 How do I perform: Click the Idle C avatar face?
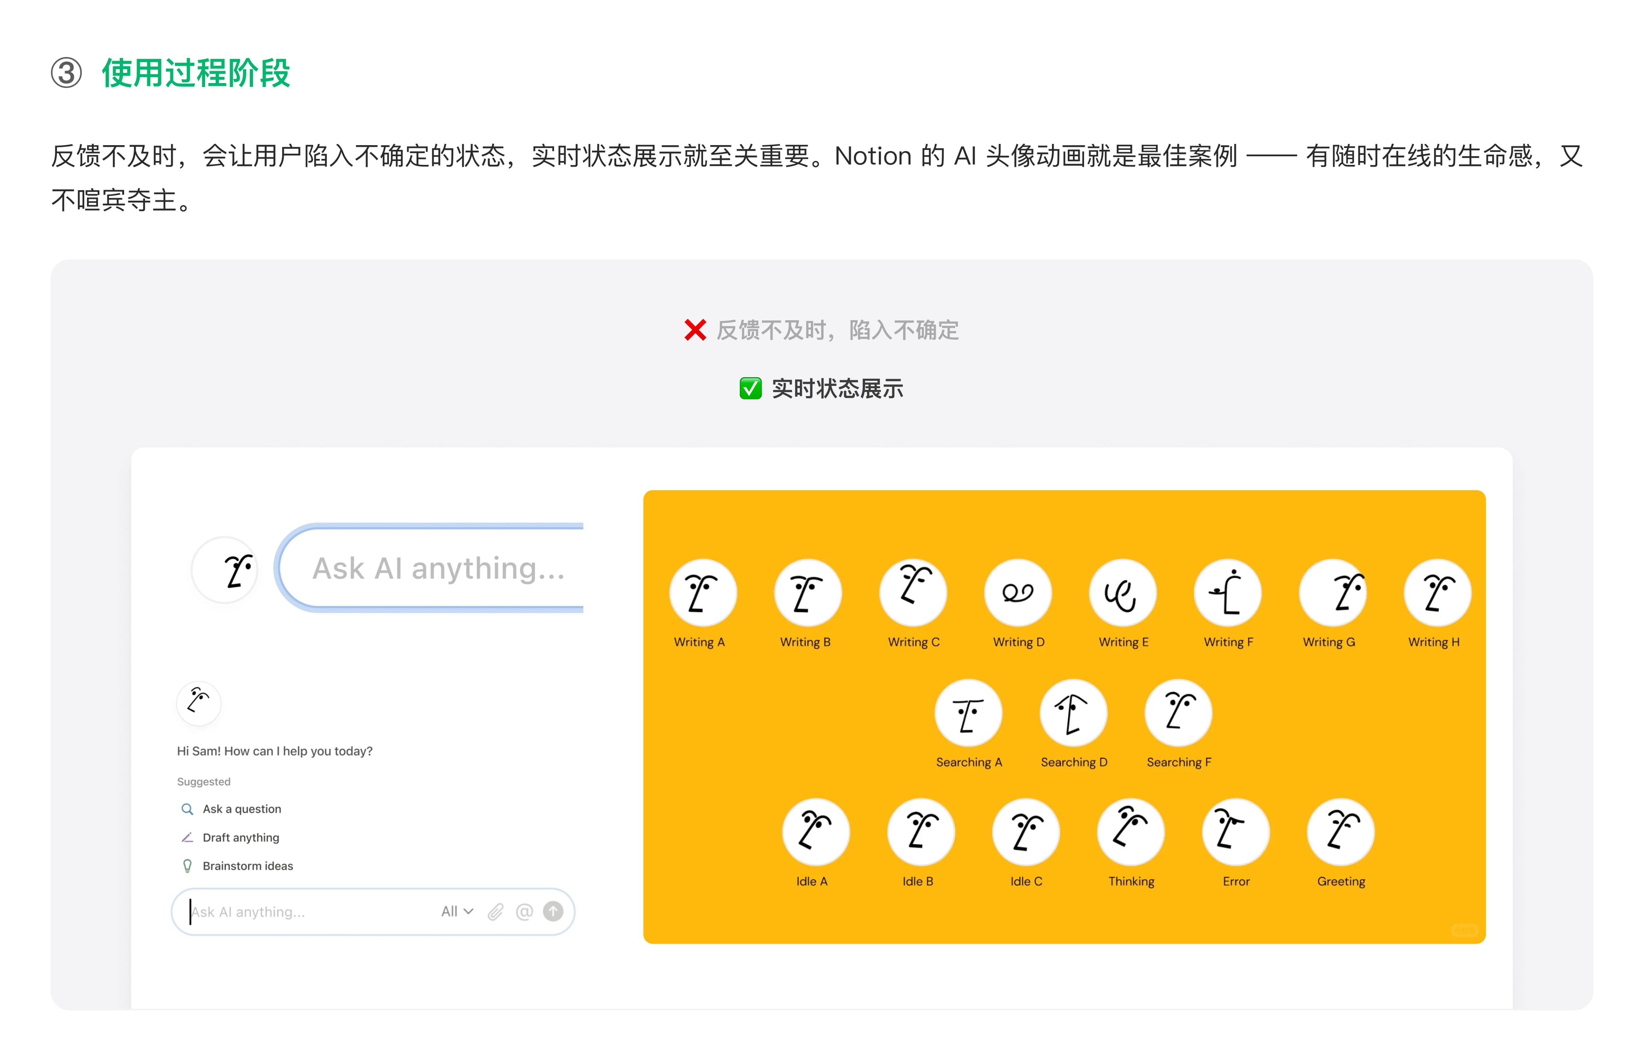(x=1025, y=832)
